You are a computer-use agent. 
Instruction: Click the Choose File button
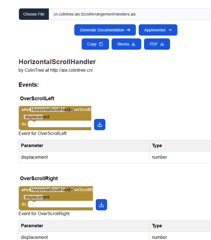(34, 14)
